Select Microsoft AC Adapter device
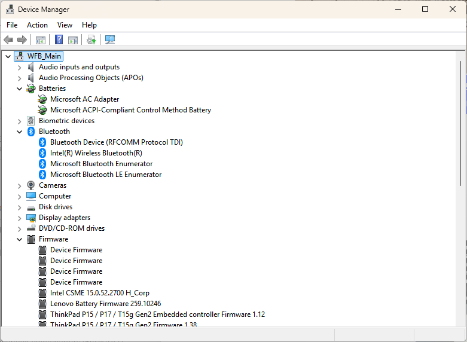This screenshot has width=467, height=342. (x=84, y=99)
